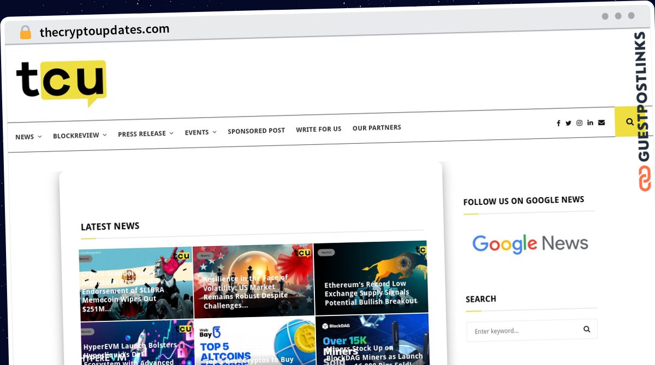This screenshot has height=365, width=655.
Task: Open the HyperEVM Launch article
Action: click(x=137, y=343)
